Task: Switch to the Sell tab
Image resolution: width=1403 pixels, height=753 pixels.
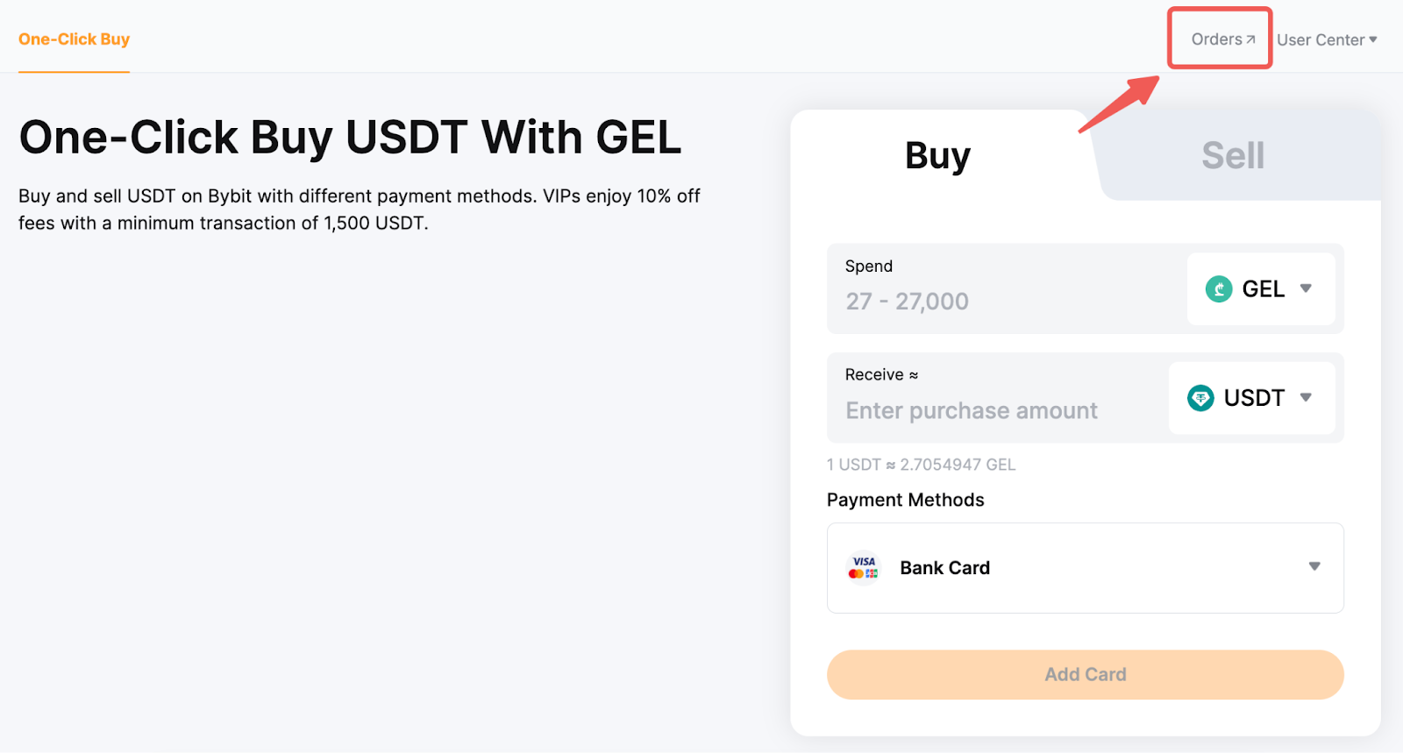Action: point(1232,156)
